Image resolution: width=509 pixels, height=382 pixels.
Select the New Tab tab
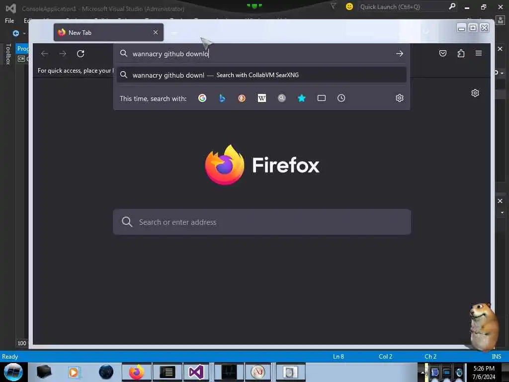pyautogui.click(x=108, y=32)
